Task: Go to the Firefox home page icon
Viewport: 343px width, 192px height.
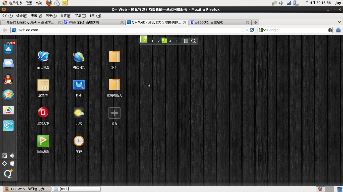Action: 338,30
